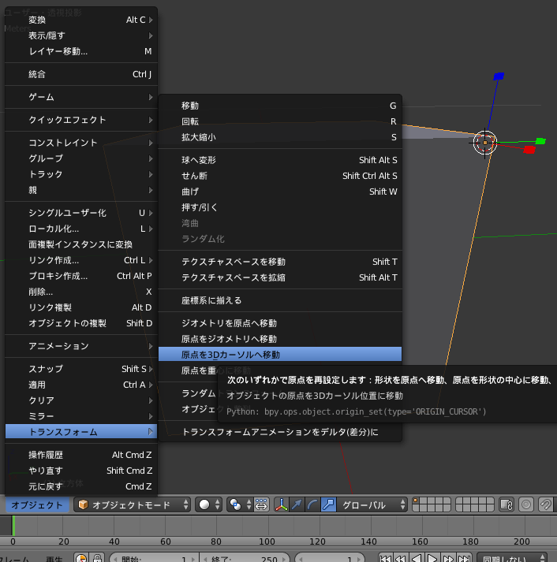Toggle the timeline preview range clock icon
This screenshot has width=557, height=562.
click(x=82, y=558)
